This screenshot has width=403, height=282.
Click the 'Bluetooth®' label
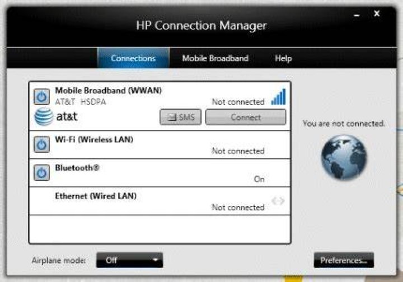[x=77, y=168]
